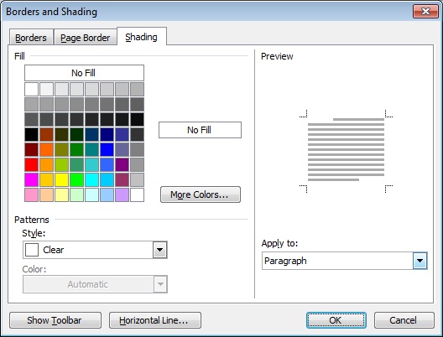This screenshot has height=337, width=443.
Task: Pick the light pink color swatch
Action: click(x=31, y=195)
